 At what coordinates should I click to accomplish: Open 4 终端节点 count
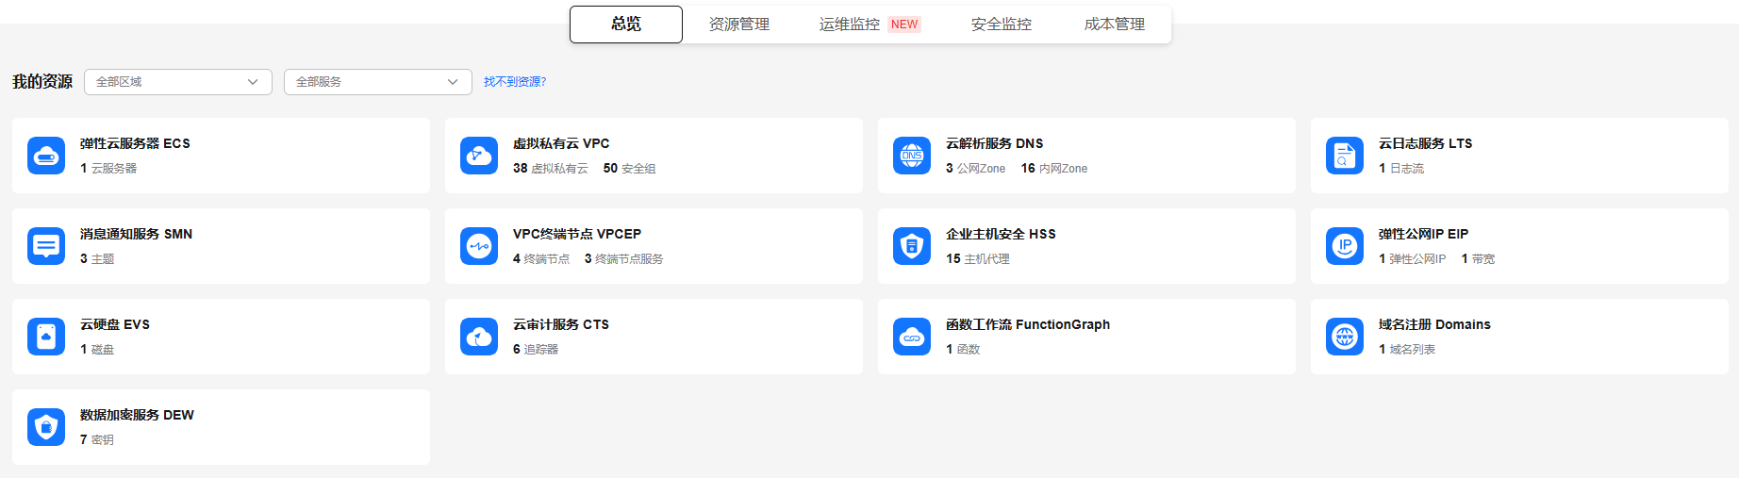541,259
